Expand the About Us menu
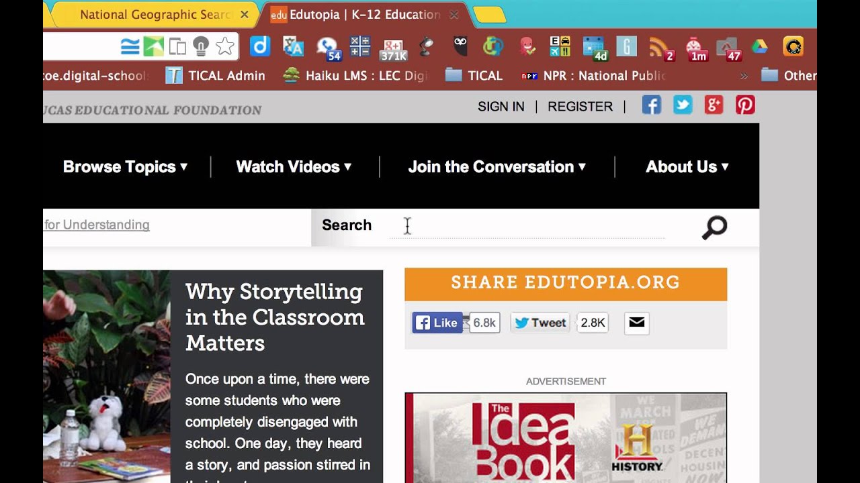Image resolution: width=860 pixels, height=483 pixels. 687,167
